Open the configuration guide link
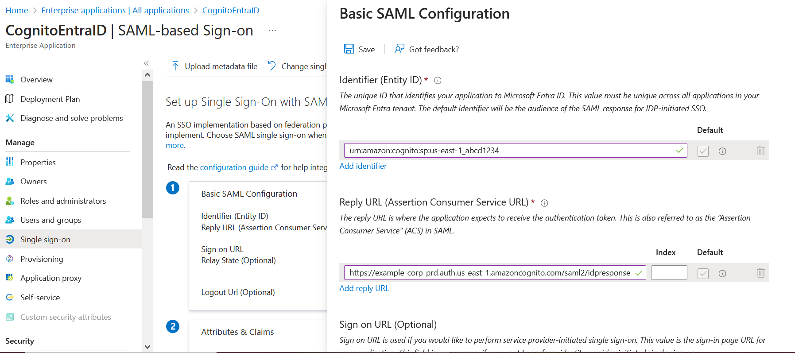Viewport: 795px width, 353px height. click(x=234, y=167)
